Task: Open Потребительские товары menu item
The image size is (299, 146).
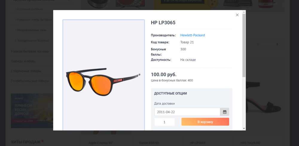Action: coord(30,81)
